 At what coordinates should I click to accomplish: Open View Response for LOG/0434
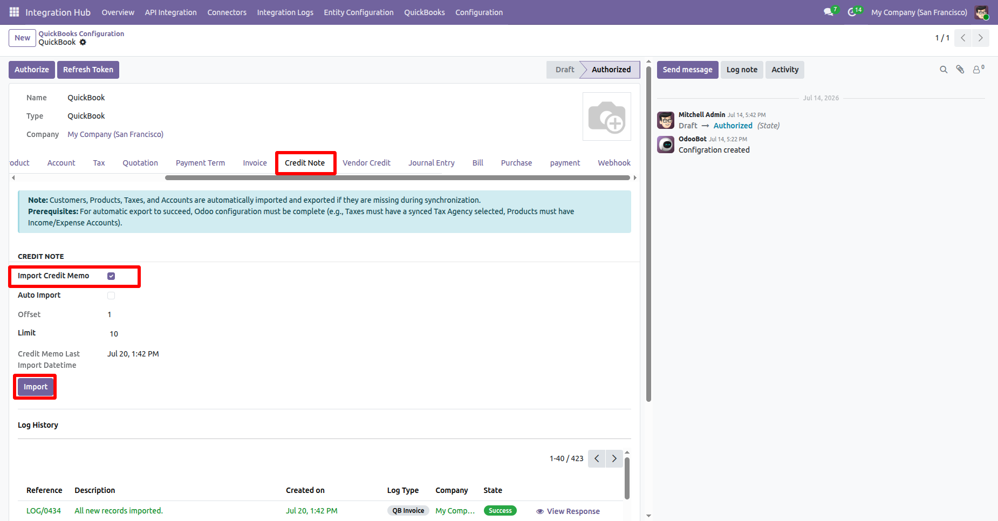[x=568, y=511]
